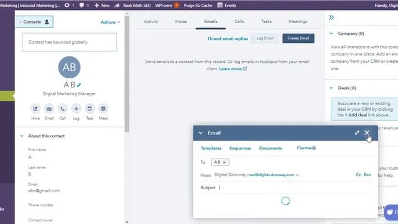Screen dimensions: 398x224
Task: Click the First name value A
Action: coord(30,157)
